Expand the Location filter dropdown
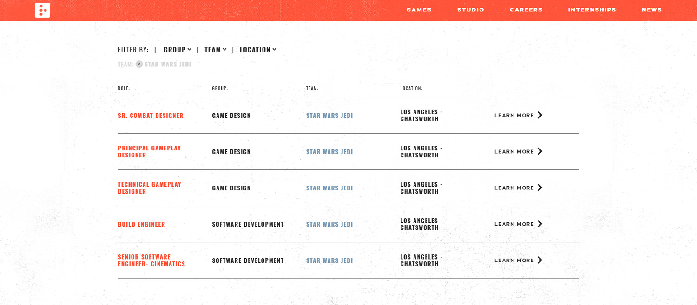The width and height of the screenshot is (697, 305). click(x=258, y=50)
